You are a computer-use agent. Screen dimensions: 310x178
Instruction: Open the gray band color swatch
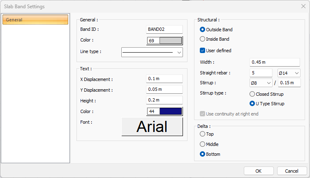click(x=170, y=41)
